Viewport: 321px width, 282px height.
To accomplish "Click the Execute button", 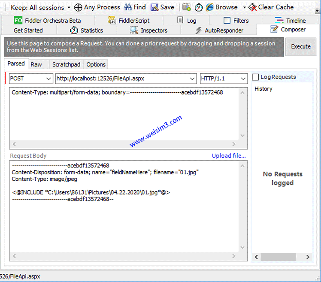I will pos(301,47).
